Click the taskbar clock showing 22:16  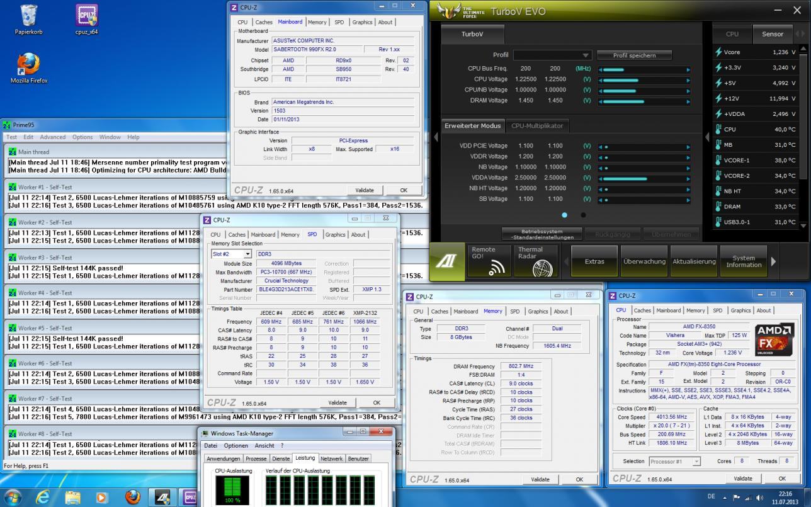point(785,493)
